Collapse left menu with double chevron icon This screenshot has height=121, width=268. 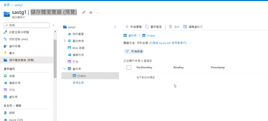click(53, 25)
